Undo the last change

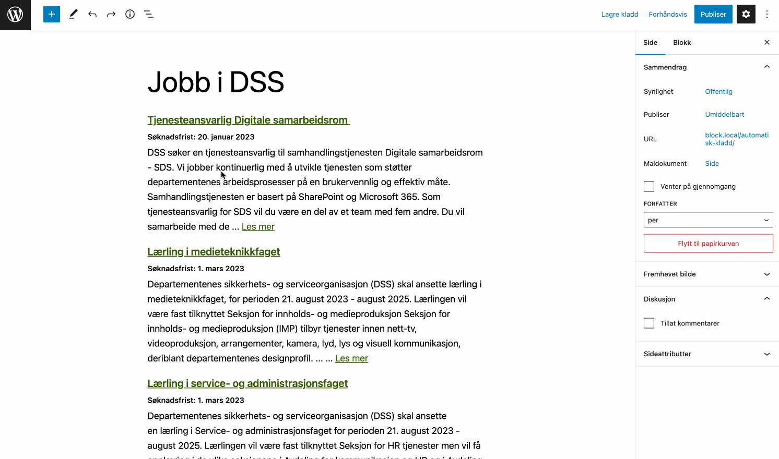[x=92, y=14]
